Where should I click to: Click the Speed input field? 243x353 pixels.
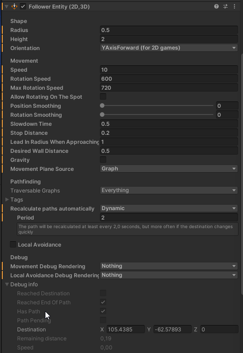tap(169, 69)
